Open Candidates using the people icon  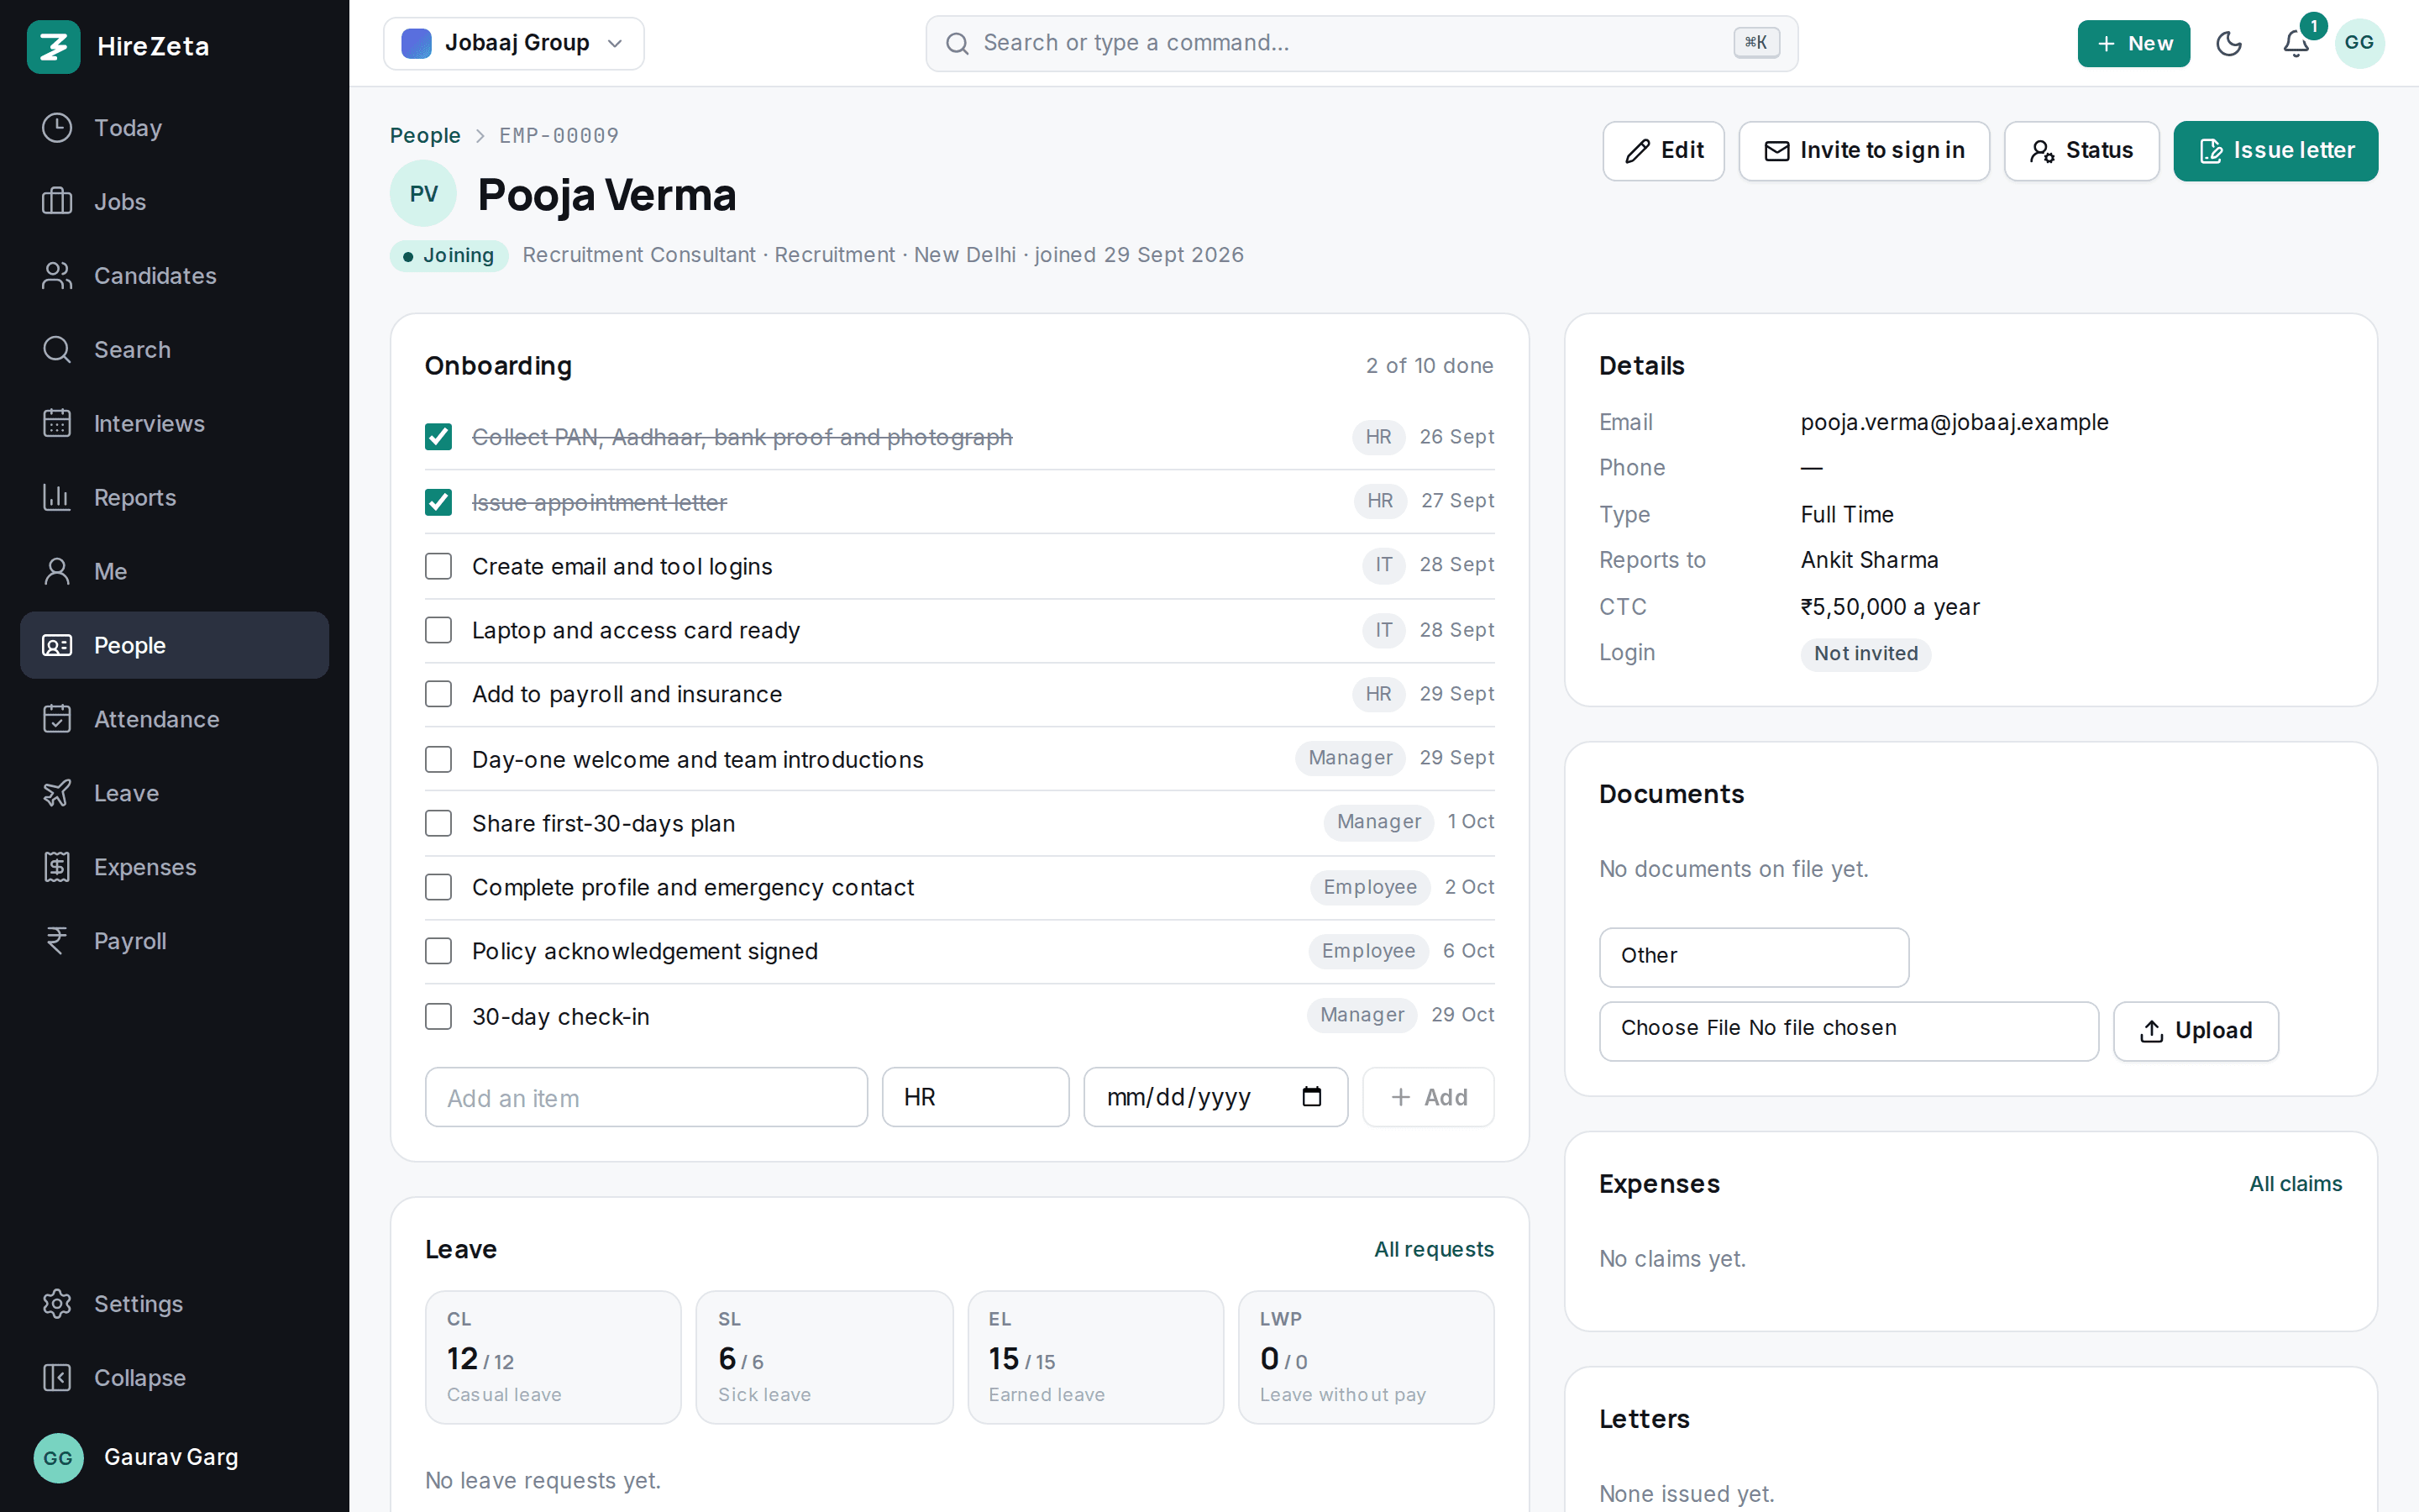57,276
